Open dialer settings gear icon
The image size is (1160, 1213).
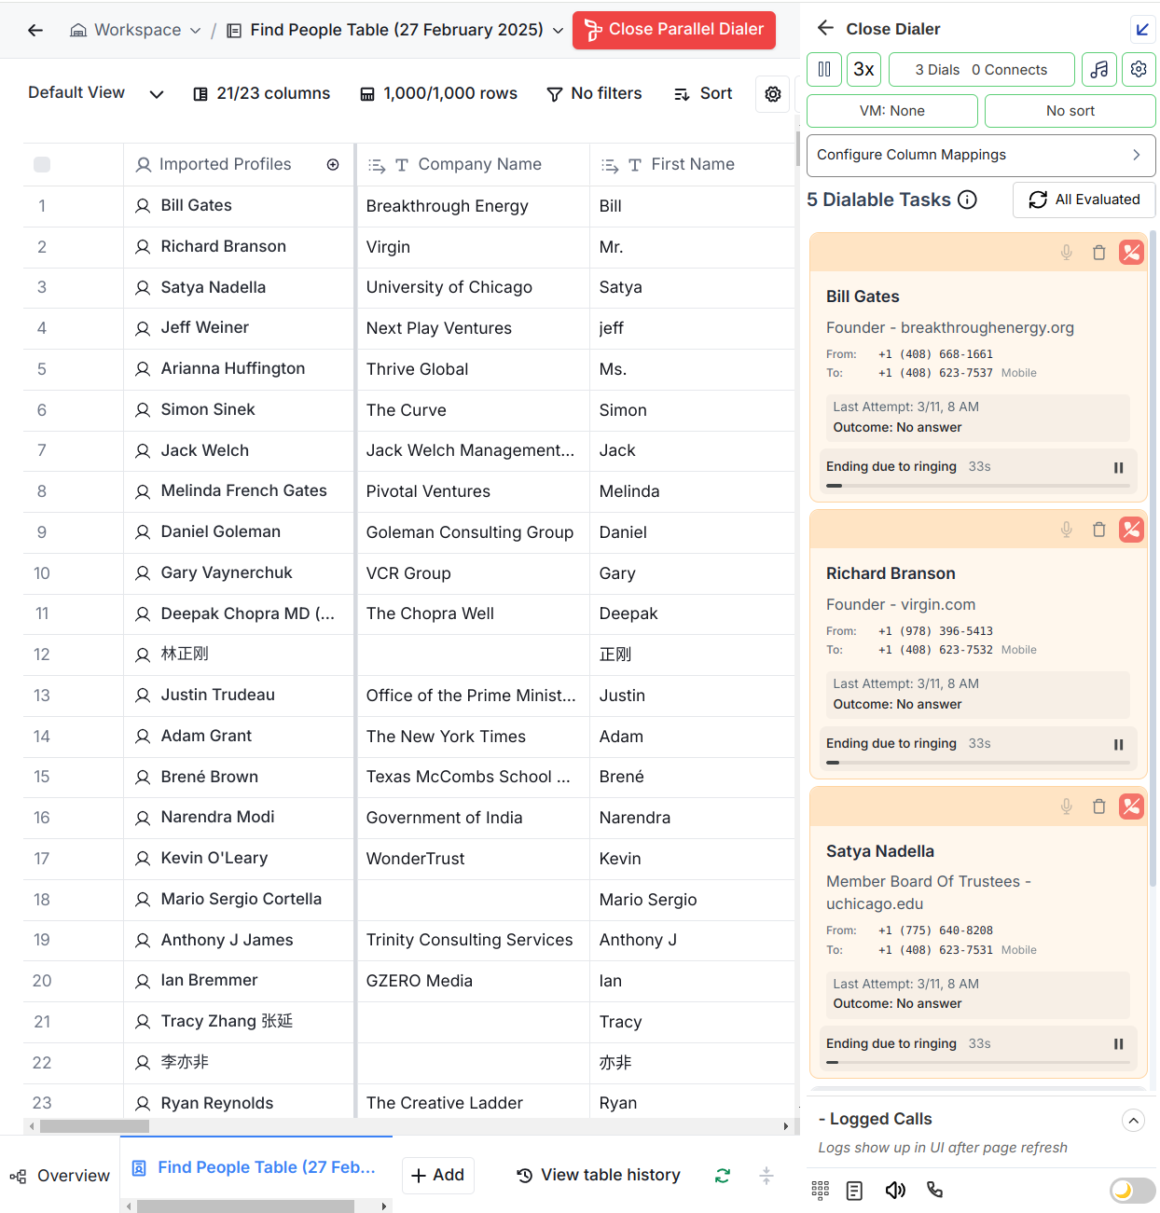1139,69
